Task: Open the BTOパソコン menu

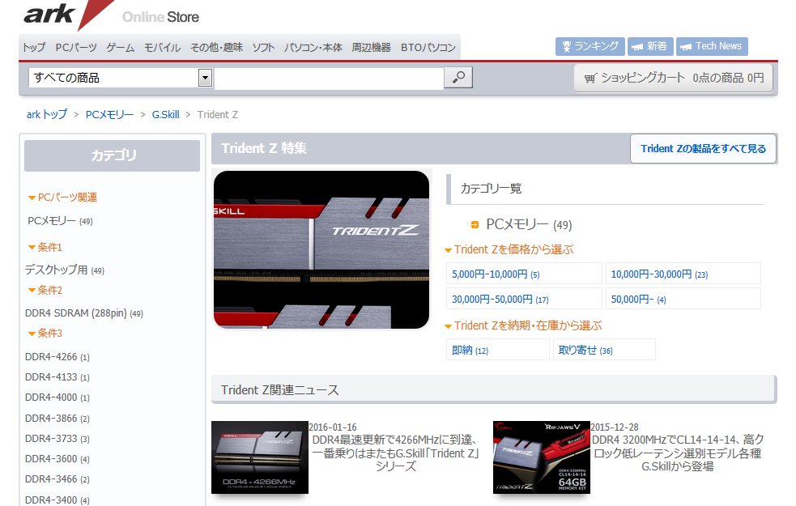Action: (428, 47)
